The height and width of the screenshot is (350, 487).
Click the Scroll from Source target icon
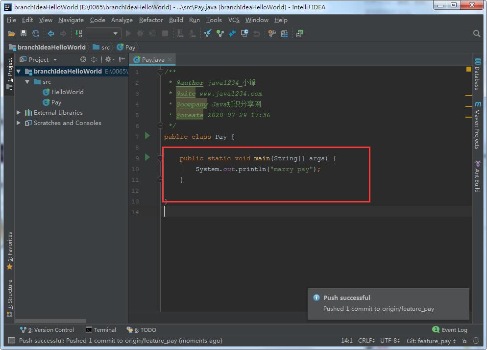83,59
